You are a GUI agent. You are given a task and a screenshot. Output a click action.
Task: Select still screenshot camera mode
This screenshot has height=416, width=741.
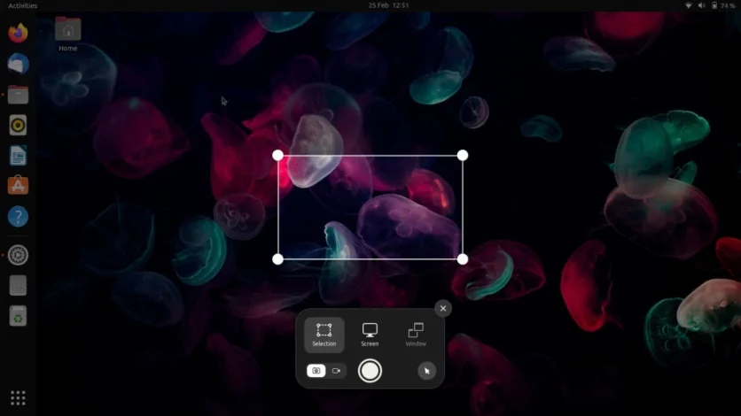(x=316, y=371)
